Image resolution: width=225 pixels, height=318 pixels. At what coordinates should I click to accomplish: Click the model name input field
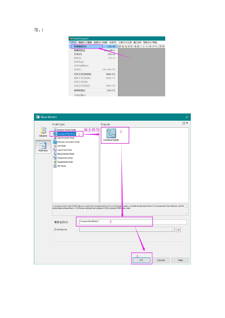tap(133, 222)
